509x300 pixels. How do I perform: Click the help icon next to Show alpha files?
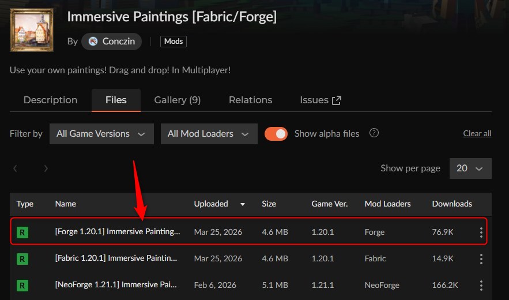click(374, 133)
